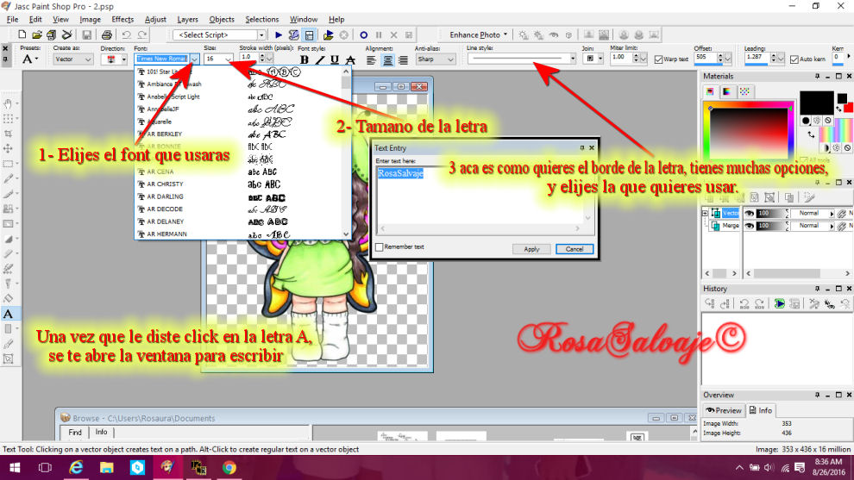Open the Line style dropdown

click(x=574, y=58)
